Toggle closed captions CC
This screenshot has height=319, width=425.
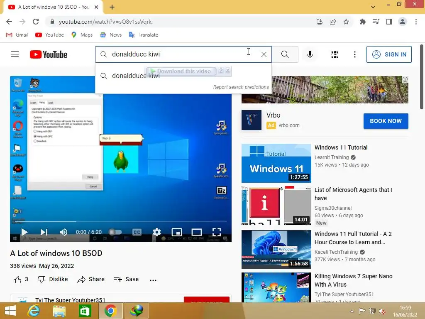click(x=137, y=232)
